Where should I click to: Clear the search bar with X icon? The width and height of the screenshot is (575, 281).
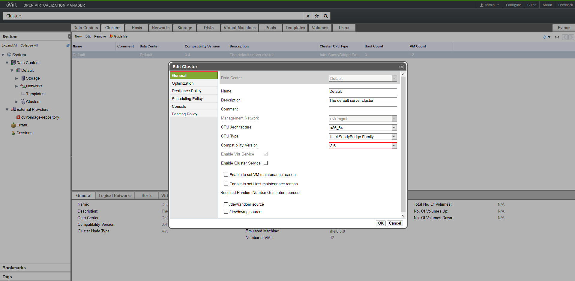coord(307,16)
